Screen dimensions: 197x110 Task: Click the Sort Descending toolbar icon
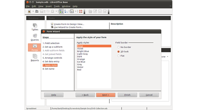(x=66, y=11)
